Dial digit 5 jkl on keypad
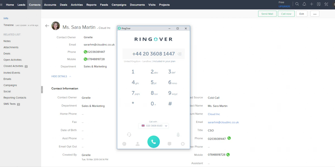335x167 pixels. [x=154, y=82]
